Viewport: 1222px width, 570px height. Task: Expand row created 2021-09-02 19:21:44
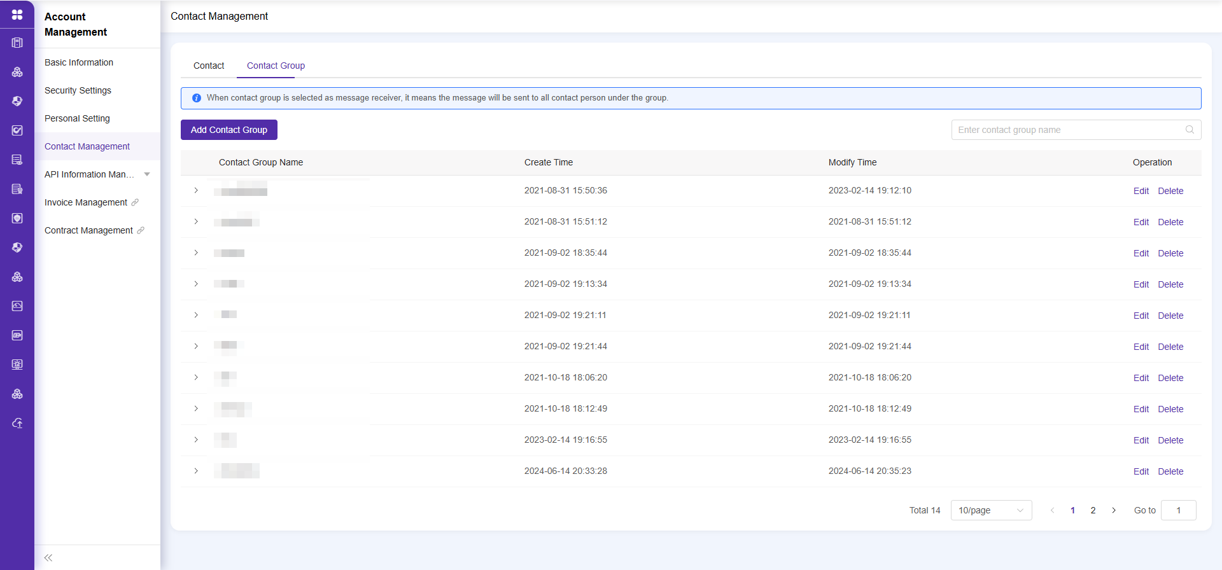pos(196,346)
